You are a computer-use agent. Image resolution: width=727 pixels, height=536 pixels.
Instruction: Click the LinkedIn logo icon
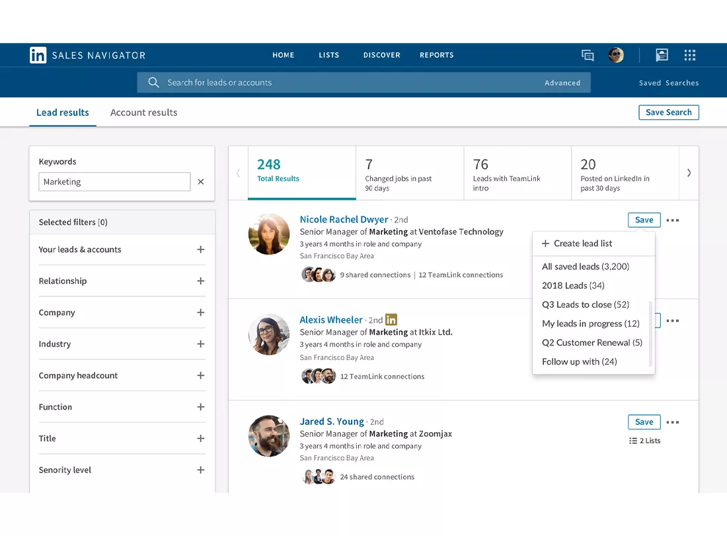pyautogui.click(x=38, y=55)
